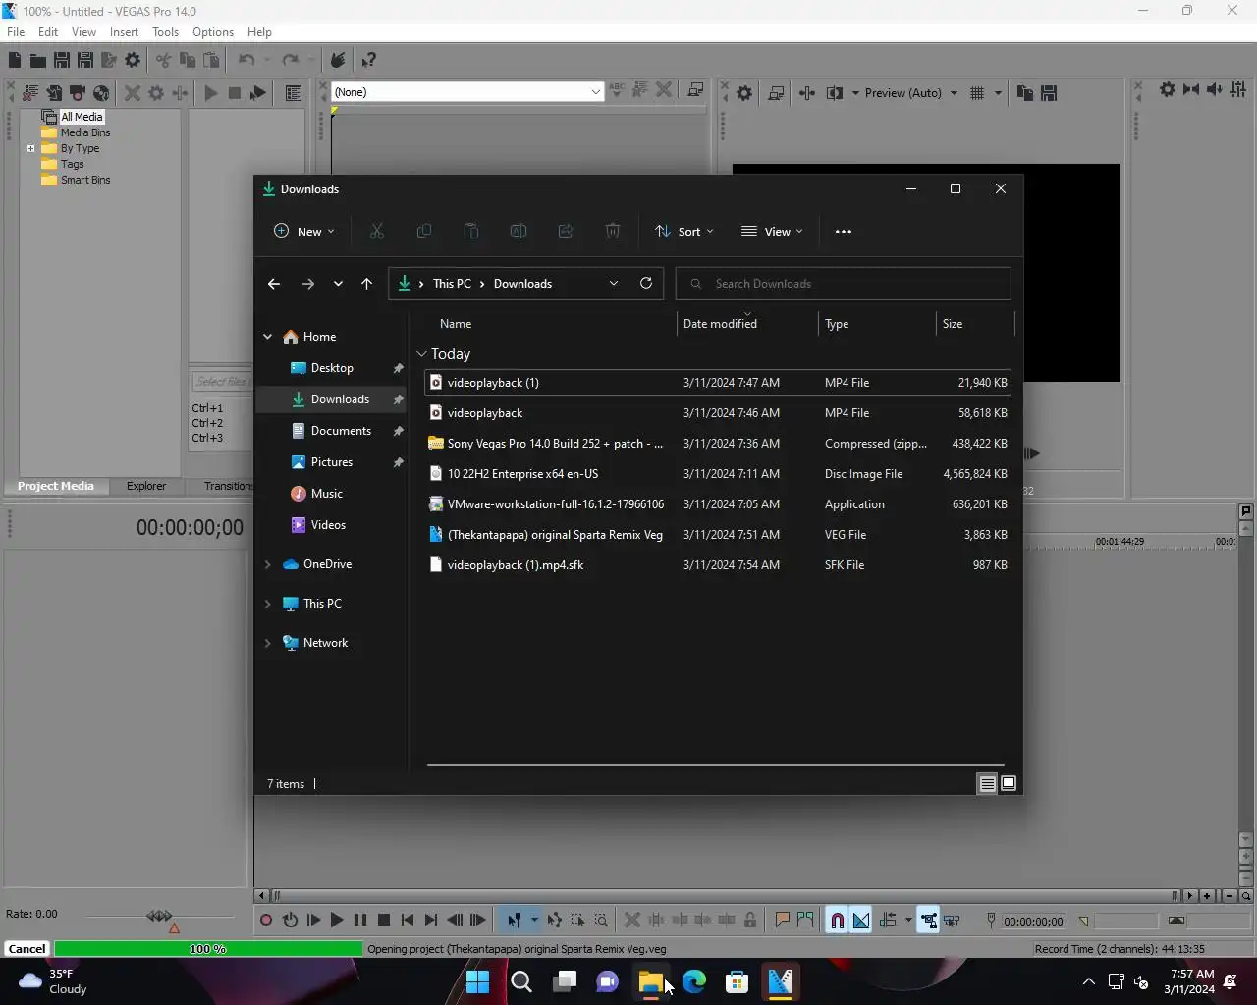1257x1005 pixels.
Task: Click Selection Edit Tool icon
Action: point(577,920)
